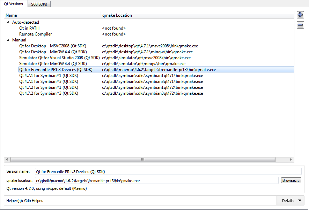
Task: Select Qt 4.7.2 for Symbian^1 entry
Action: (x=49, y=87)
